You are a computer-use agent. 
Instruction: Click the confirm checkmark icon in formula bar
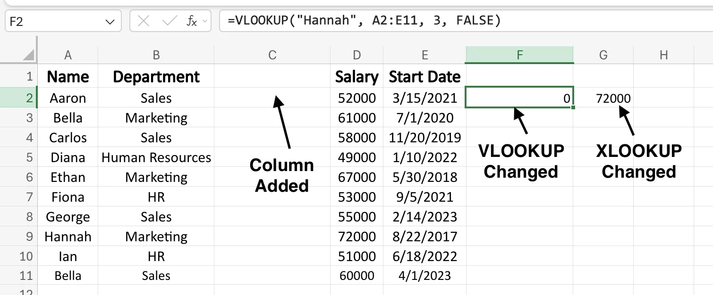169,21
